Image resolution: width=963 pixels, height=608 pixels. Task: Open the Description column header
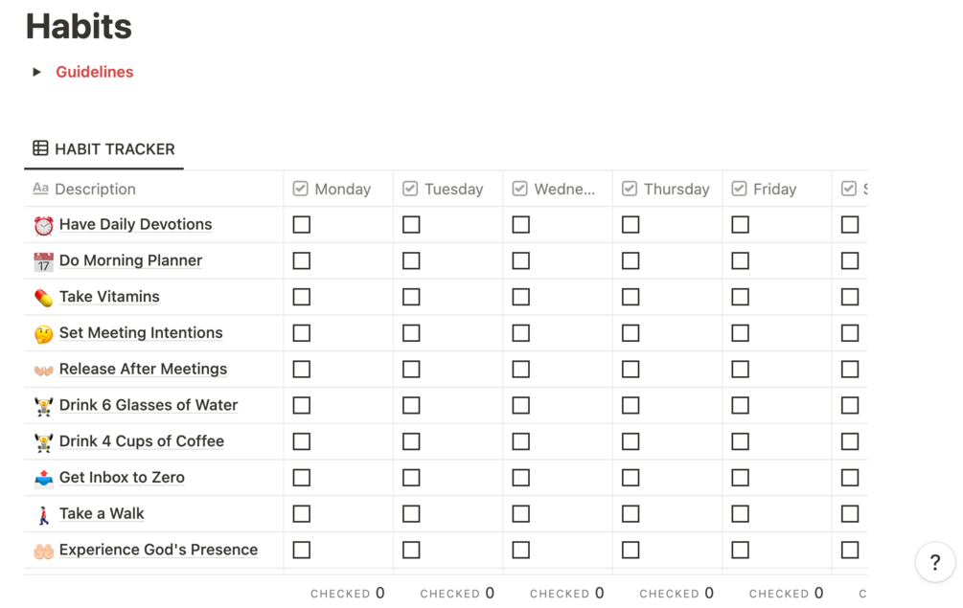pyautogui.click(x=153, y=189)
